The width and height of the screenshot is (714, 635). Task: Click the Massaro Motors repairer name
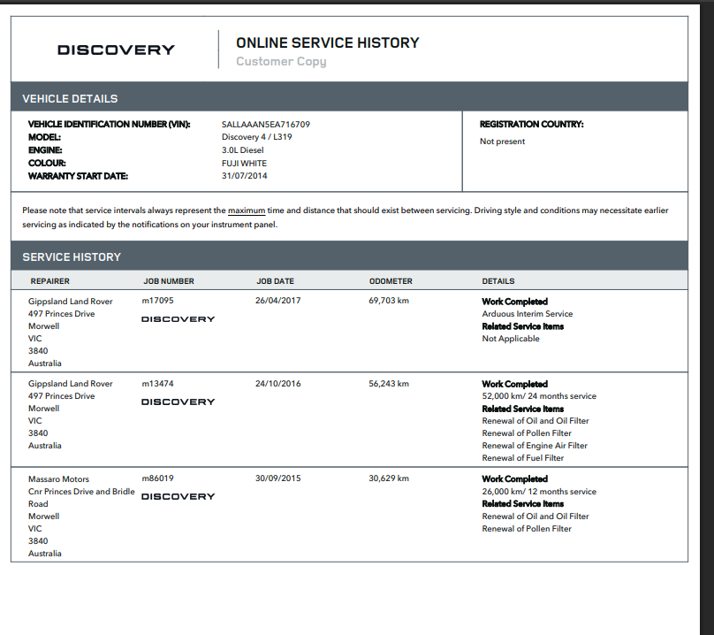(x=58, y=479)
